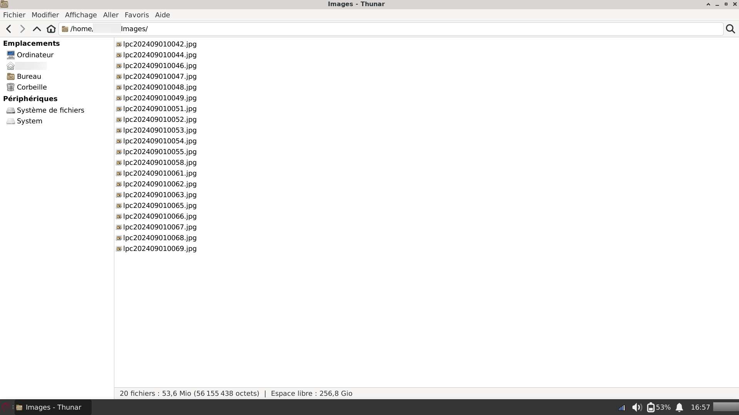Click the forward navigation arrow

22,29
